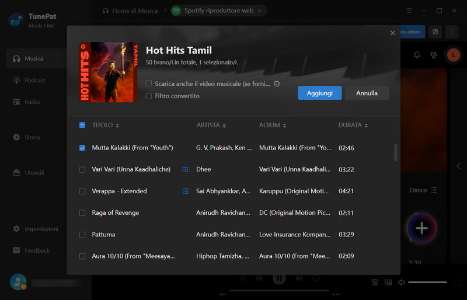Click the Spotify riproduttore web tab
The image size is (467, 300).
218,11
